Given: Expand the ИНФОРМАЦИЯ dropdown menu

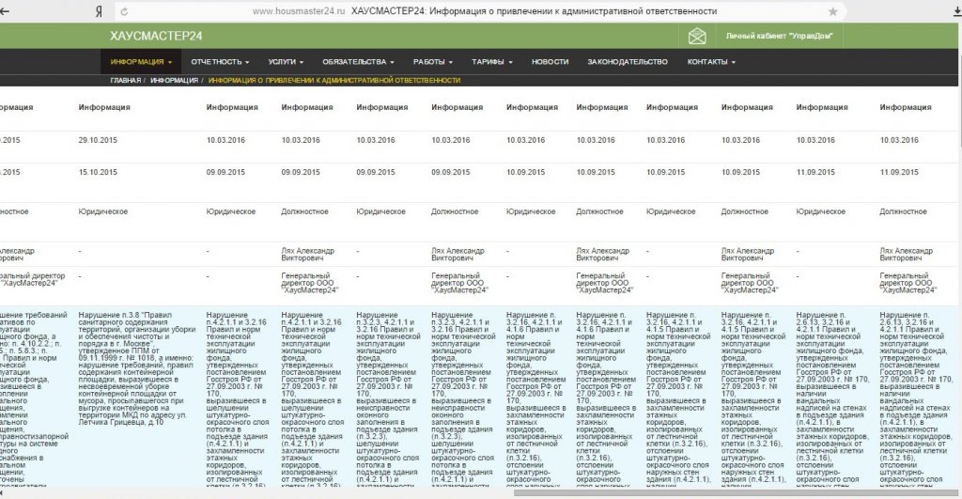Looking at the screenshot, I should tap(141, 62).
